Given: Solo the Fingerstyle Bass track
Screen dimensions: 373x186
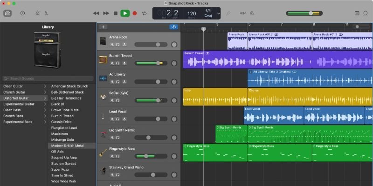Looking at the screenshot, I should pyautogui.click(x=118, y=156).
